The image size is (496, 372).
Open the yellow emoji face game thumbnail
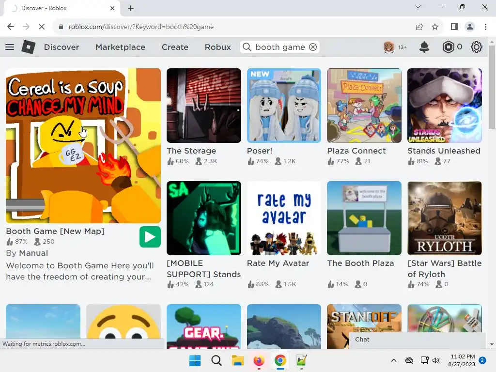124,322
